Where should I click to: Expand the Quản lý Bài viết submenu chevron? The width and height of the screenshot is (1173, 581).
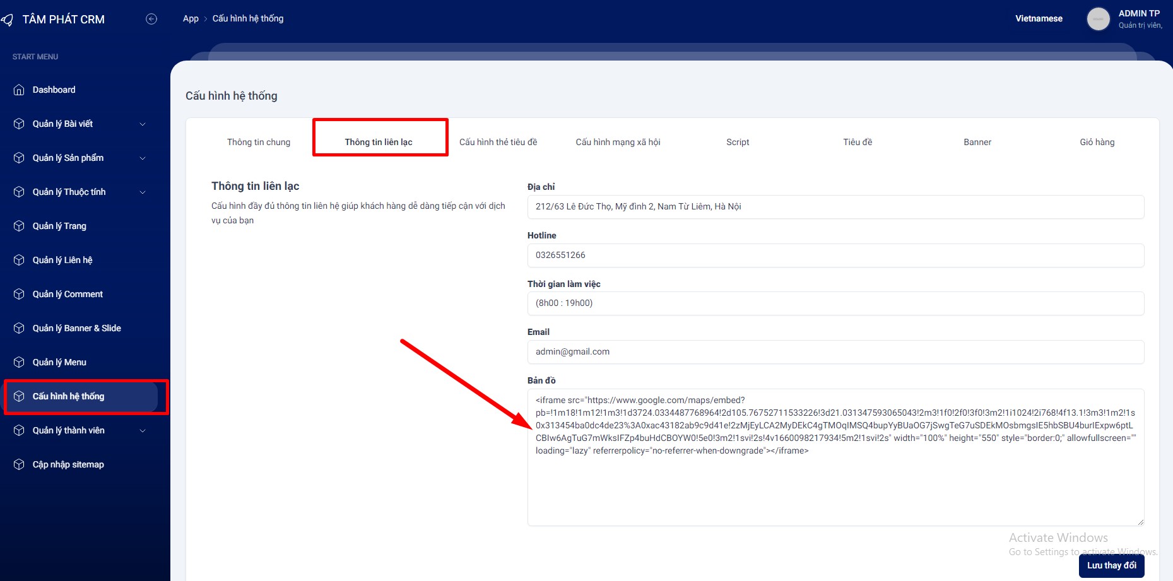point(143,124)
